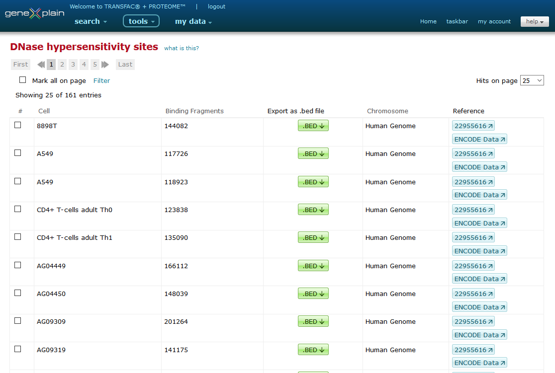Sort by Reference column header
Screen dimensions: 555x373
click(468, 111)
